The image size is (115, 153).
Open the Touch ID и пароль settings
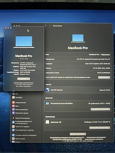pos(21,127)
